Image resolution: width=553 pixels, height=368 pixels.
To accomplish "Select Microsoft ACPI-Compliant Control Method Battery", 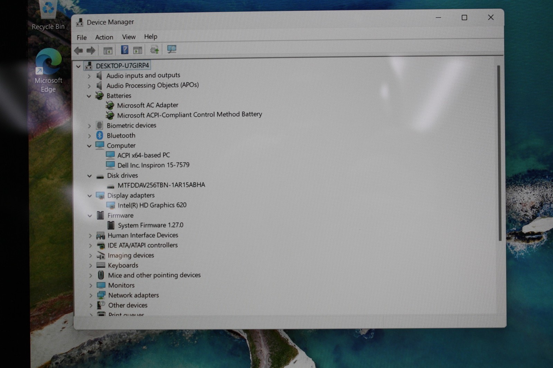I will point(190,114).
